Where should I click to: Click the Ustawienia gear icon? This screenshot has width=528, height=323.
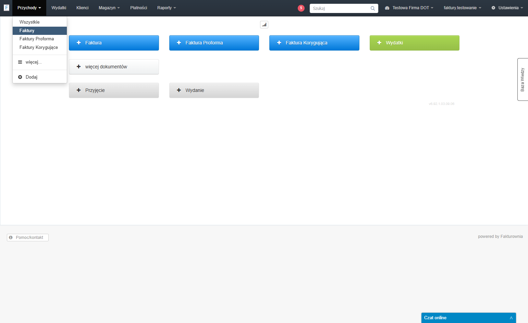(x=493, y=8)
